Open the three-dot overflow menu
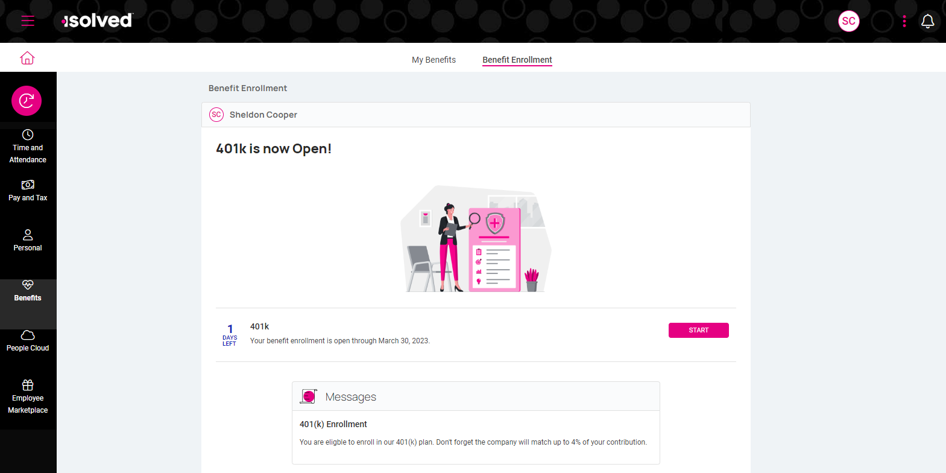The image size is (946, 473). 904,21
